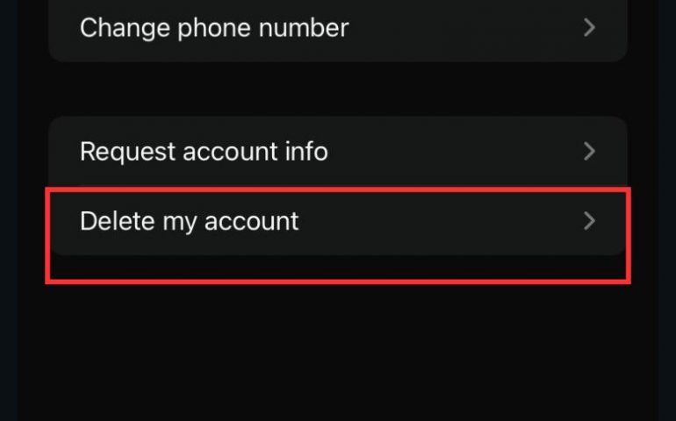Request a report of your account info

pos(337,152)
